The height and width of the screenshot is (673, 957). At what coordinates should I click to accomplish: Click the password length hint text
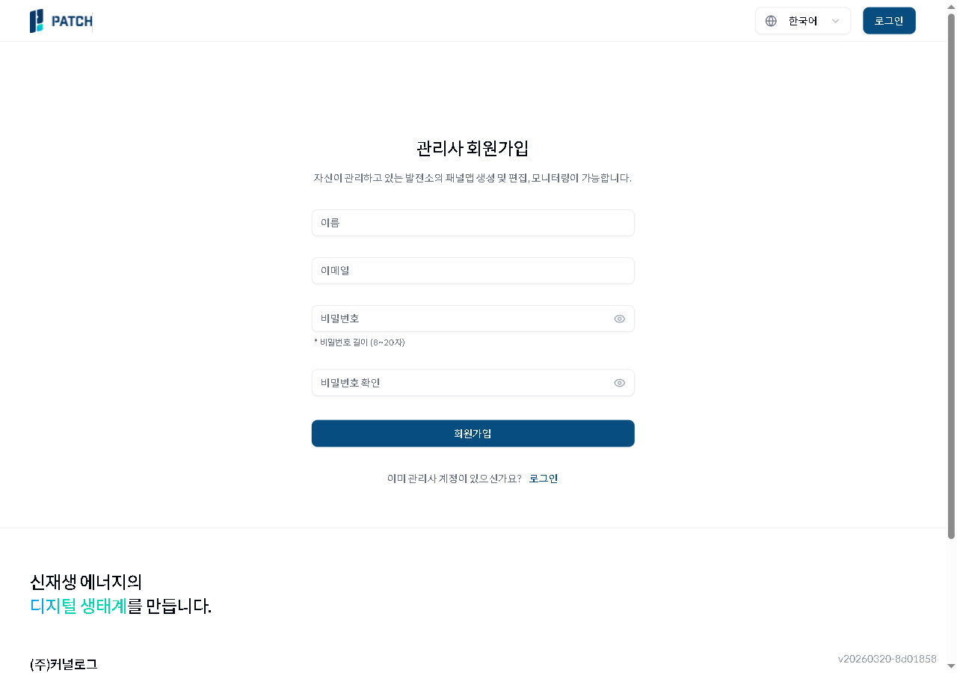(358, 342)
